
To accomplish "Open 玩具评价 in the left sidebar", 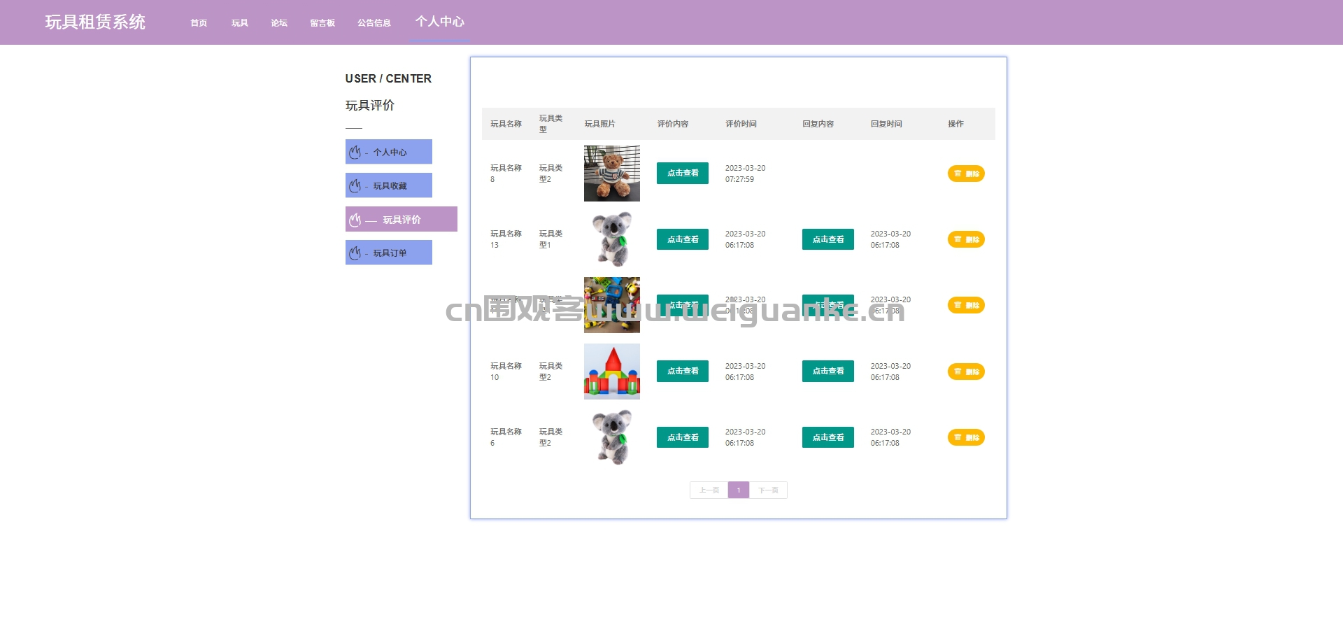I will pyautogui.click(x=402, y=219).
